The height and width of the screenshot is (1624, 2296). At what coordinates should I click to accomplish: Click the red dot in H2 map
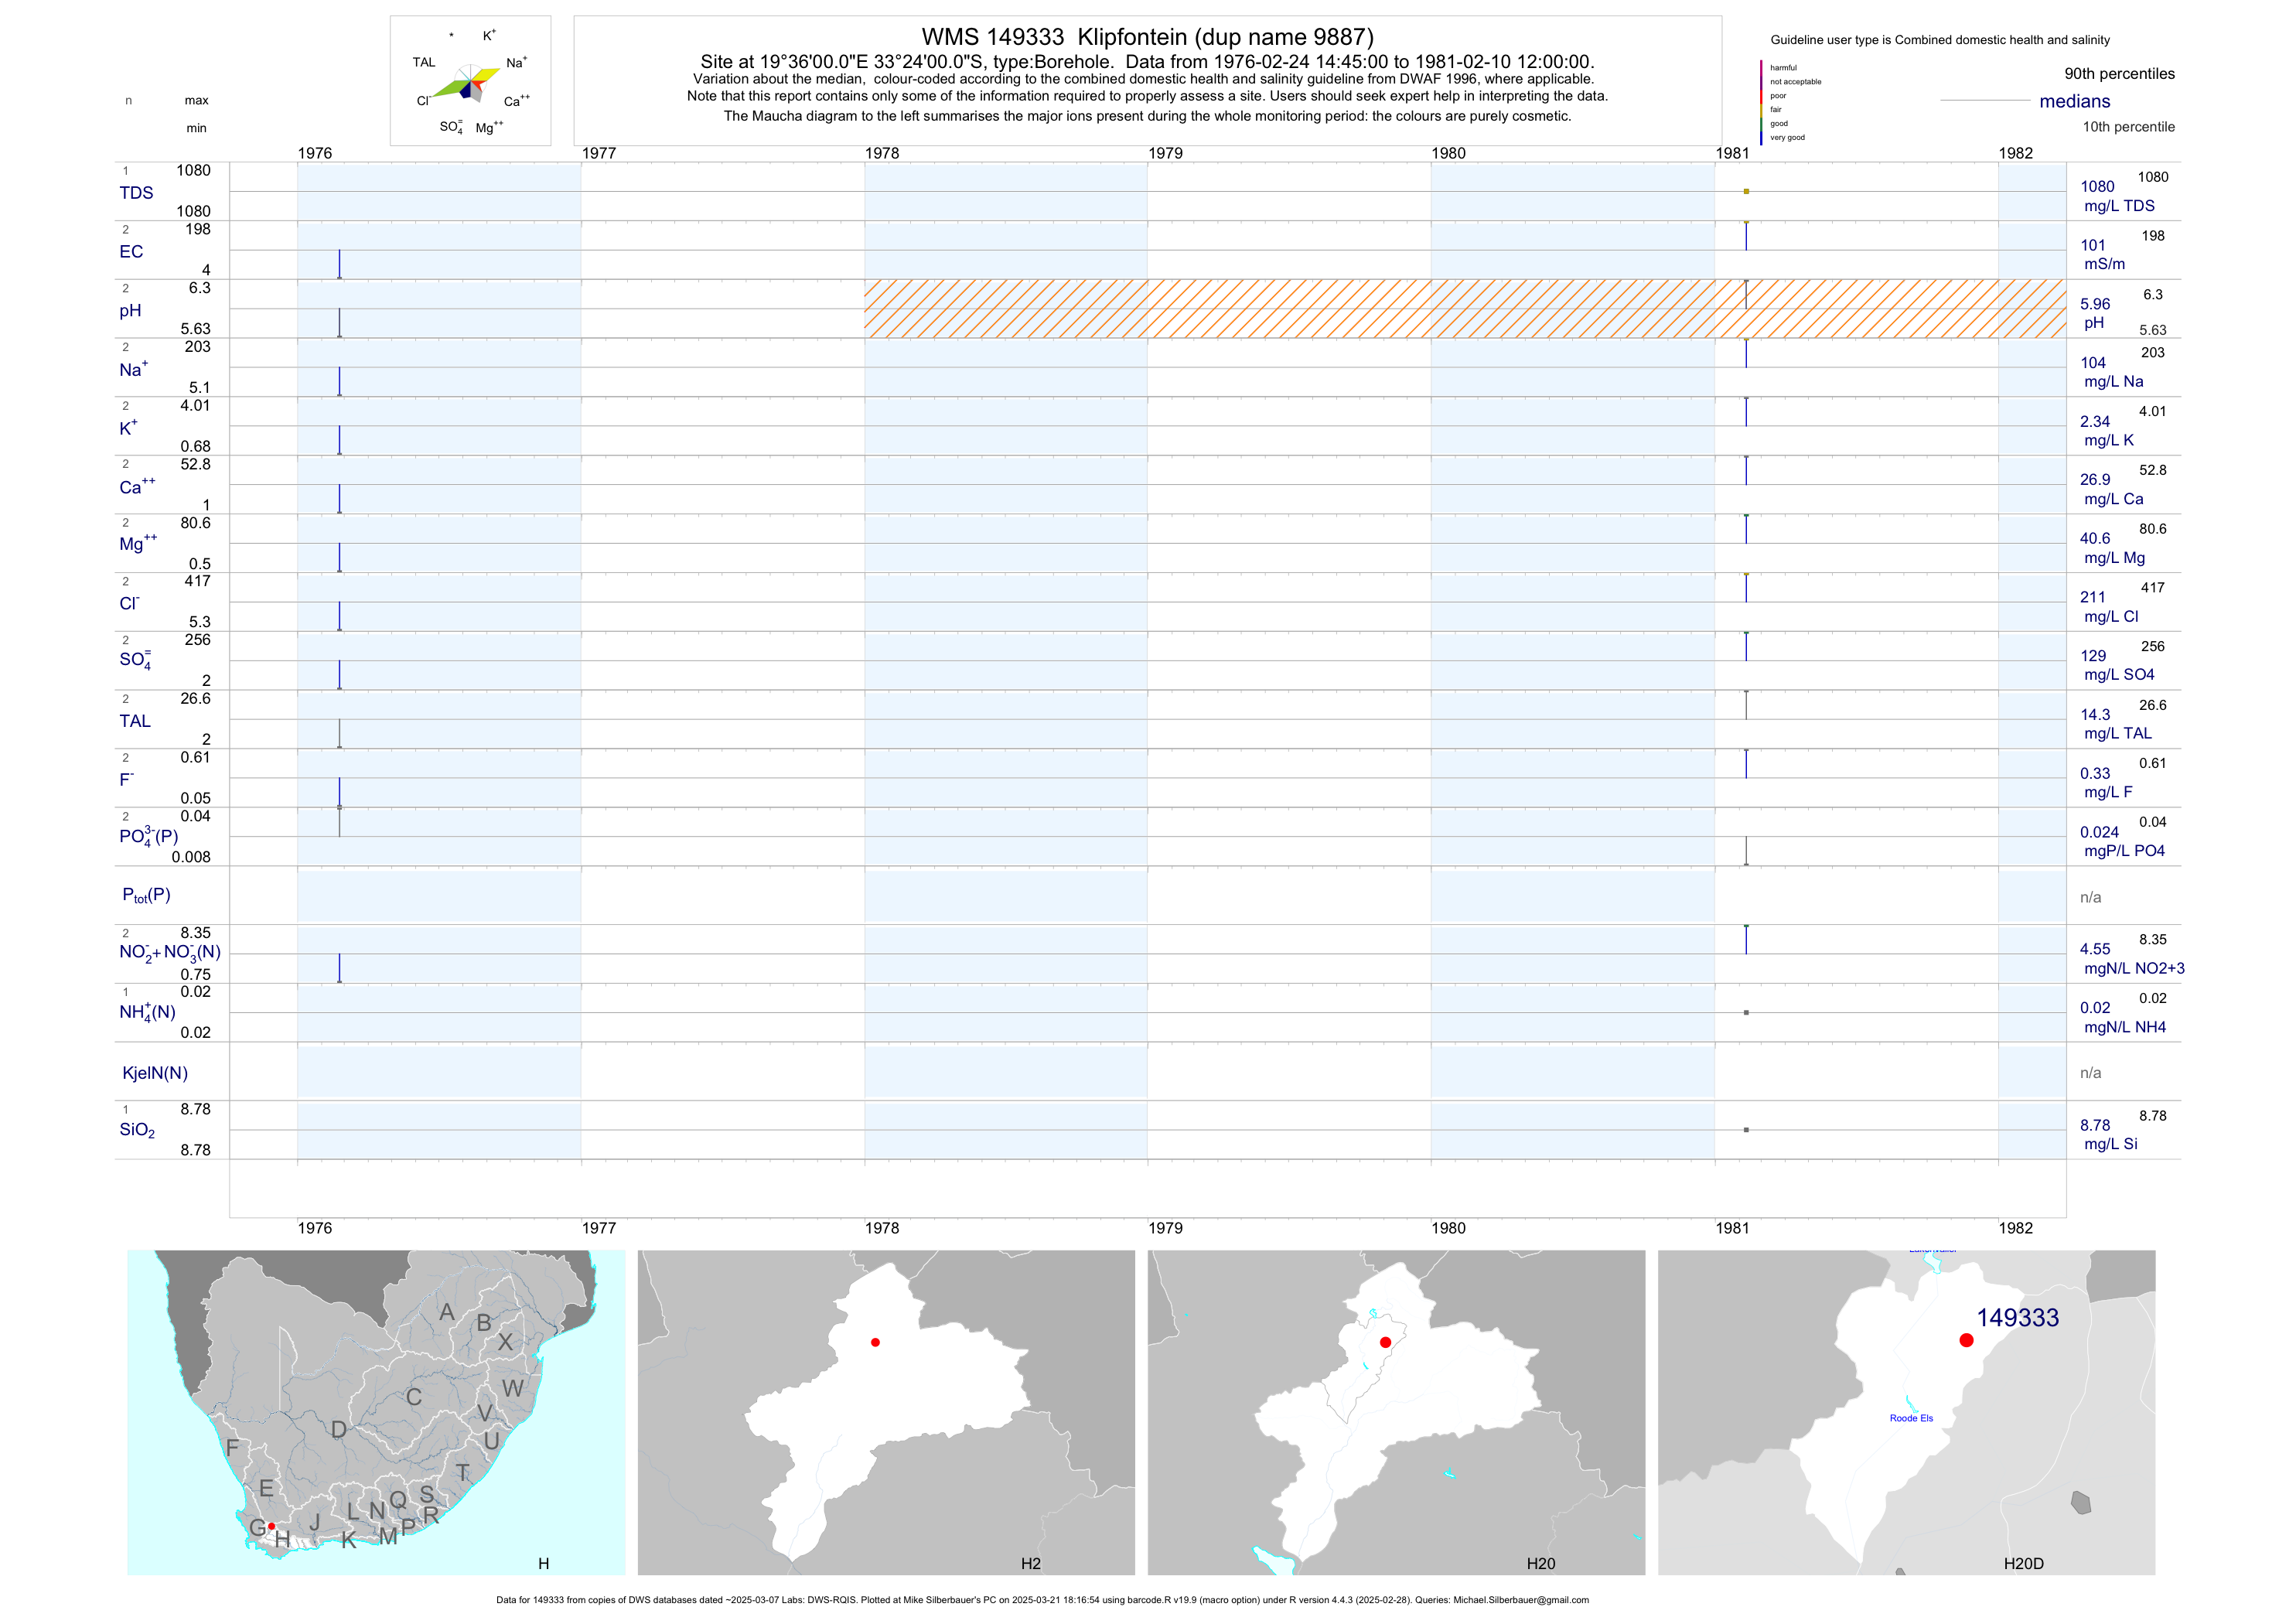click(x=875, y=1342)
